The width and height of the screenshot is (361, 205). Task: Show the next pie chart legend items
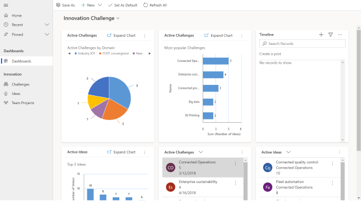150,54
